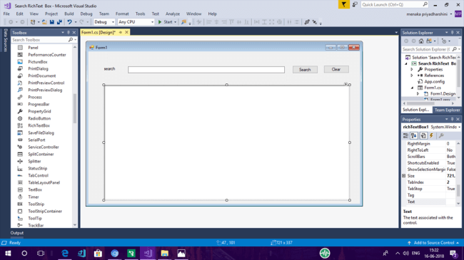Click the notifications flag icon
Screen dimensions: 464x260
344,4
